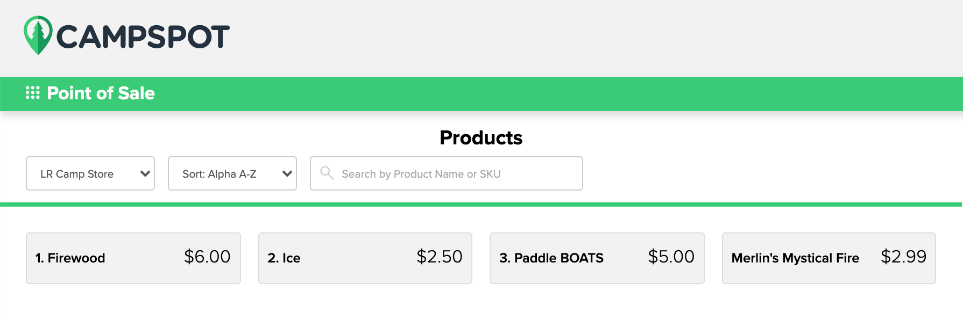Click the Point of Sale header label
The width and height of the screenshot is (963, 314).
(101, 93)
